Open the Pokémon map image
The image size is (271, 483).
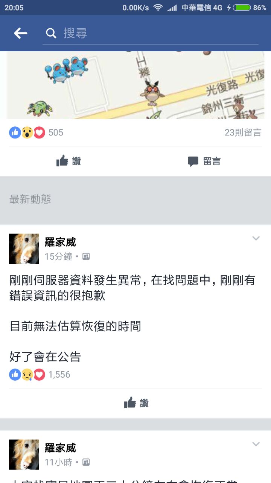click(135, 85)
